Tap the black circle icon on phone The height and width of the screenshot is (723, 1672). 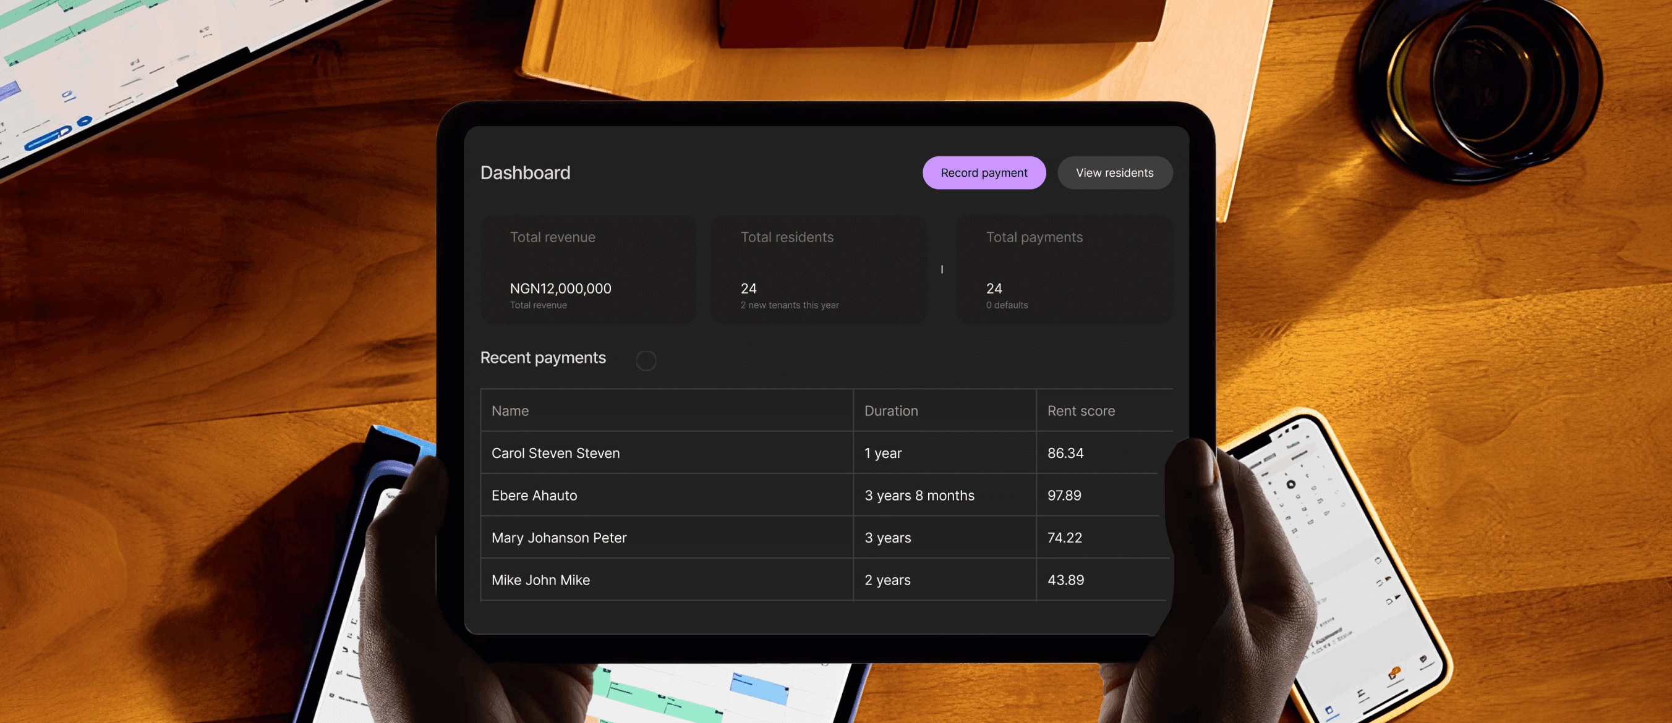point(1290,484)
